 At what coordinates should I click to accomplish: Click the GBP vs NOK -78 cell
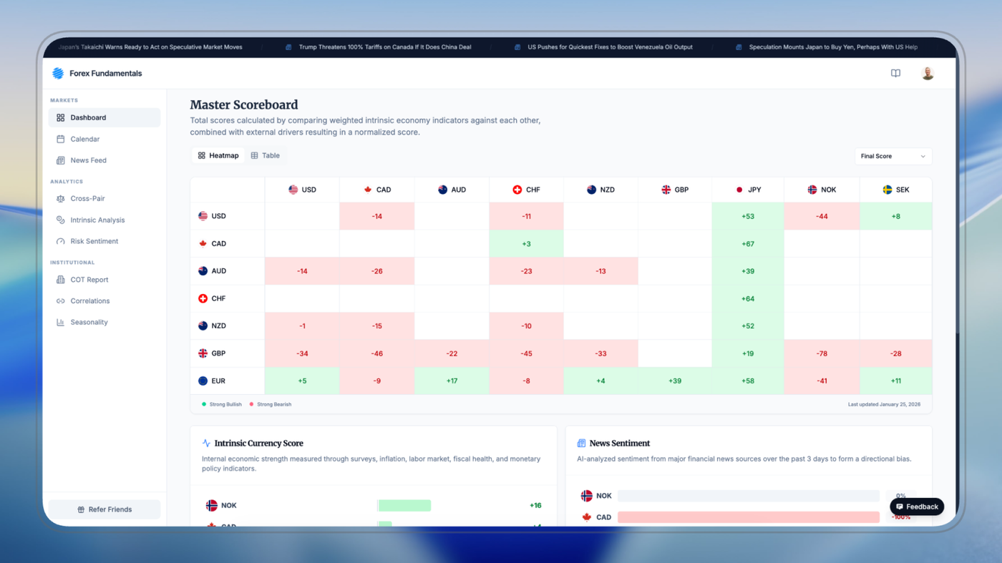point(822,353)
